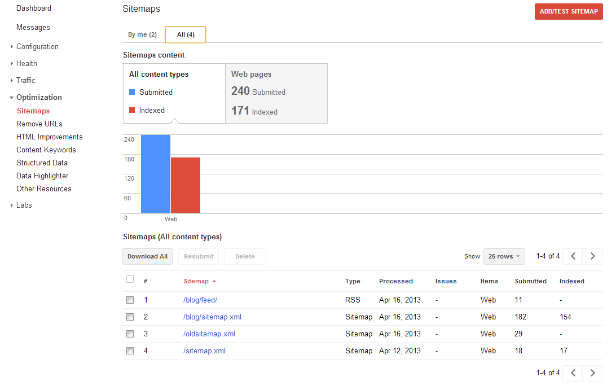Click the Issues column header
Image resolution: width=616 pixels, height=390 pixels.
[x=446, y=281]
